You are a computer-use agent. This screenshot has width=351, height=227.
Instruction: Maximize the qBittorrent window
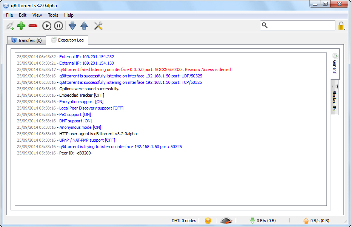point(325,4)
